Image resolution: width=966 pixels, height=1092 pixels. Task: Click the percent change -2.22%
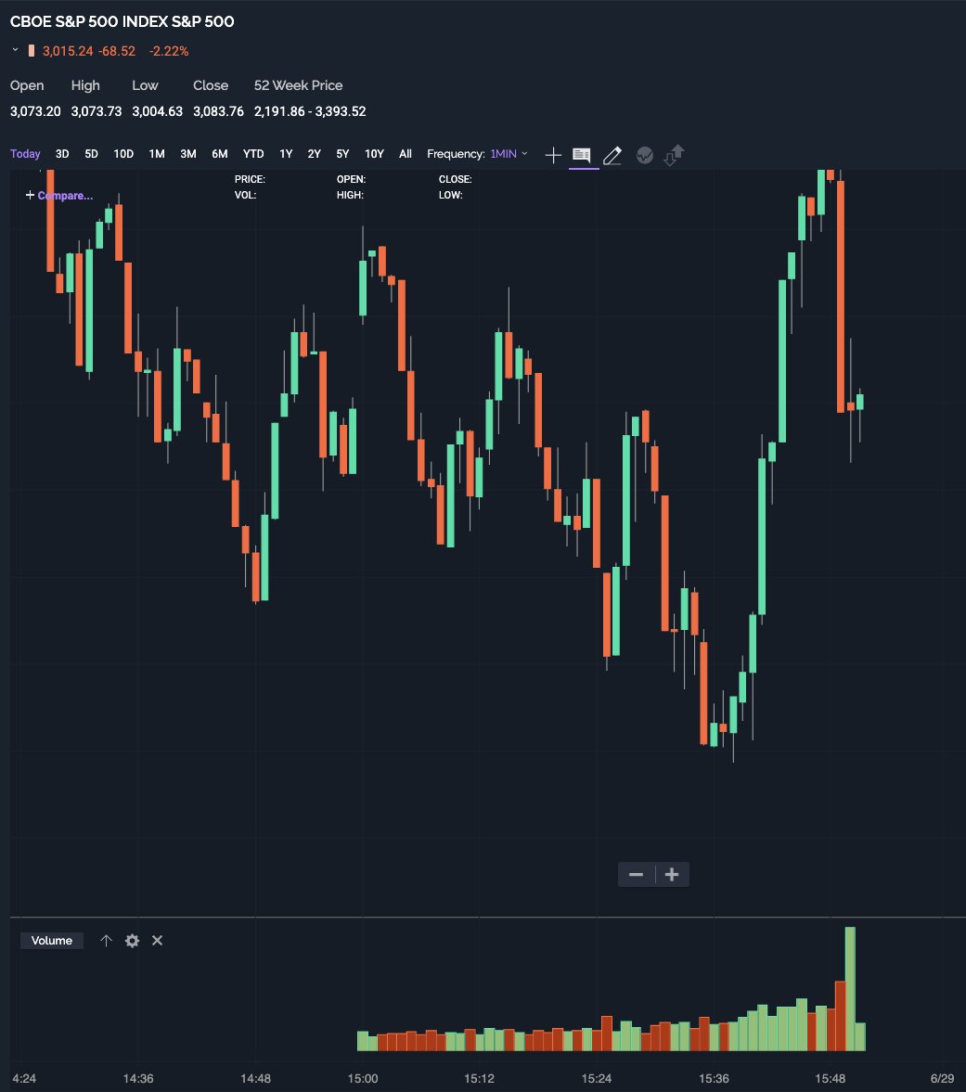click(x=169, y=51)
